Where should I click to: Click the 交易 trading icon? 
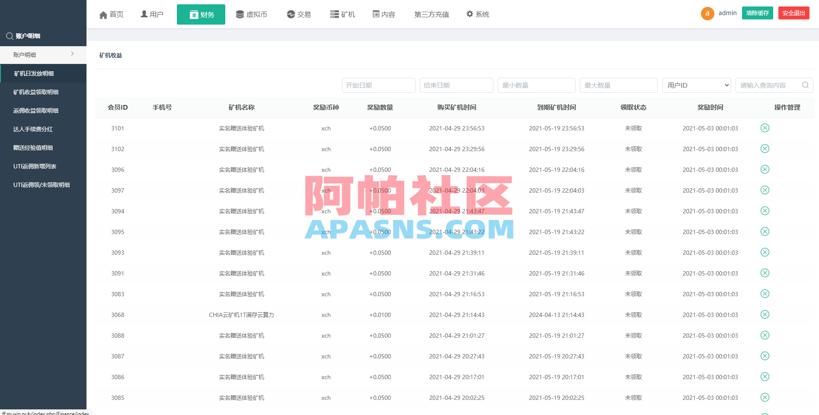[x=290, y=14]
